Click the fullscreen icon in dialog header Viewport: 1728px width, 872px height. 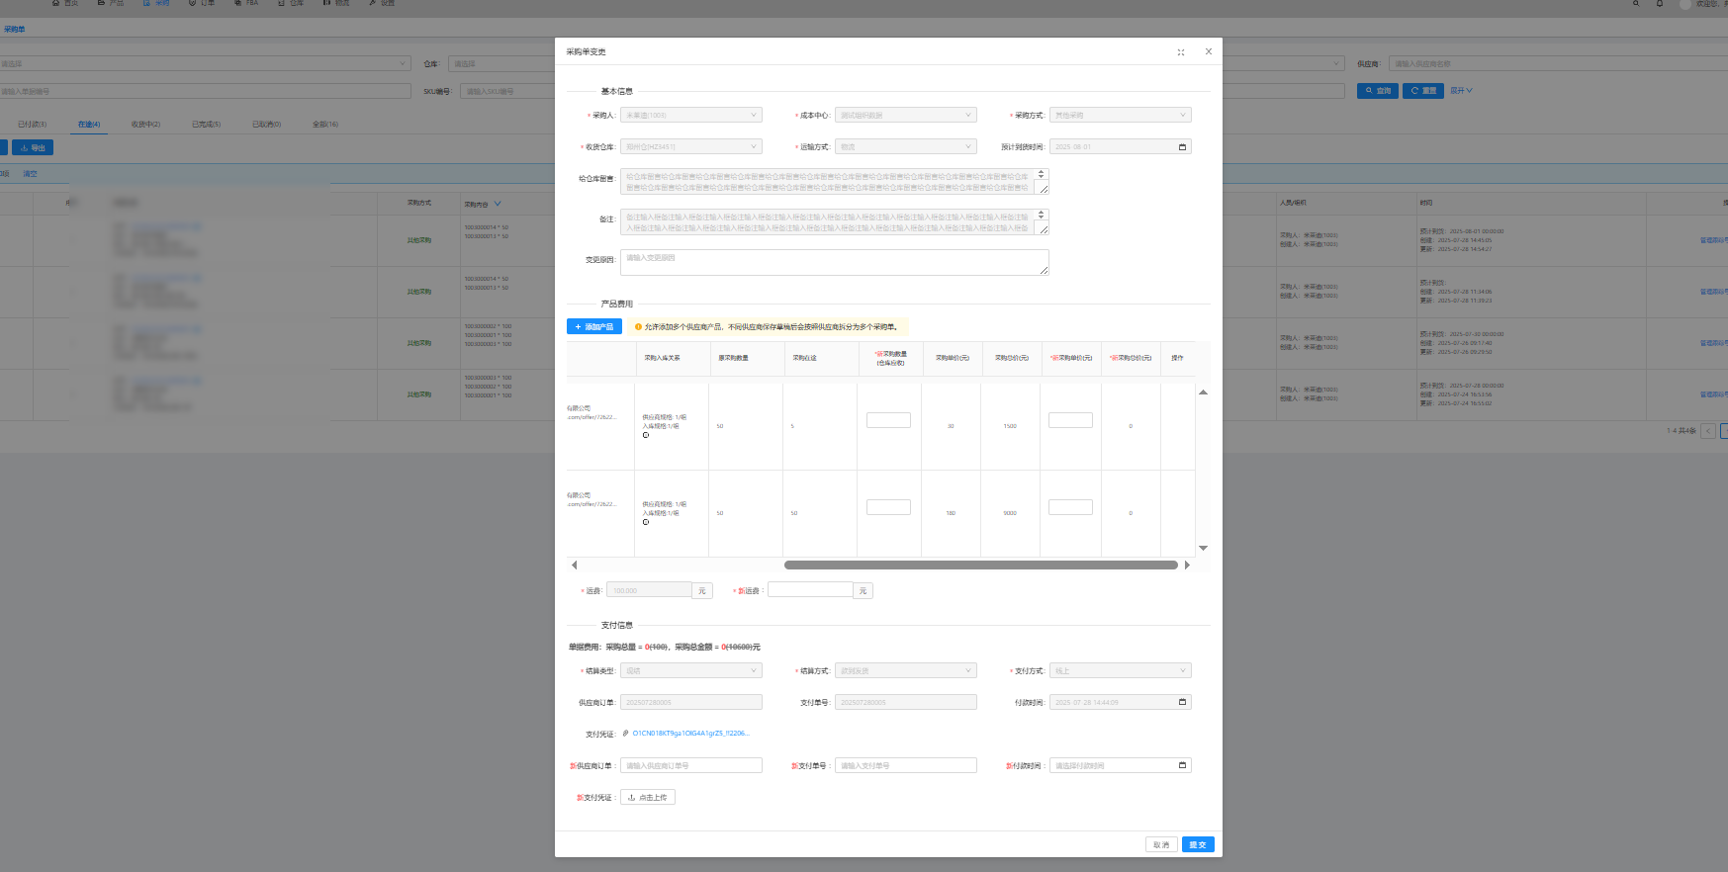[x=1180, y=52]
